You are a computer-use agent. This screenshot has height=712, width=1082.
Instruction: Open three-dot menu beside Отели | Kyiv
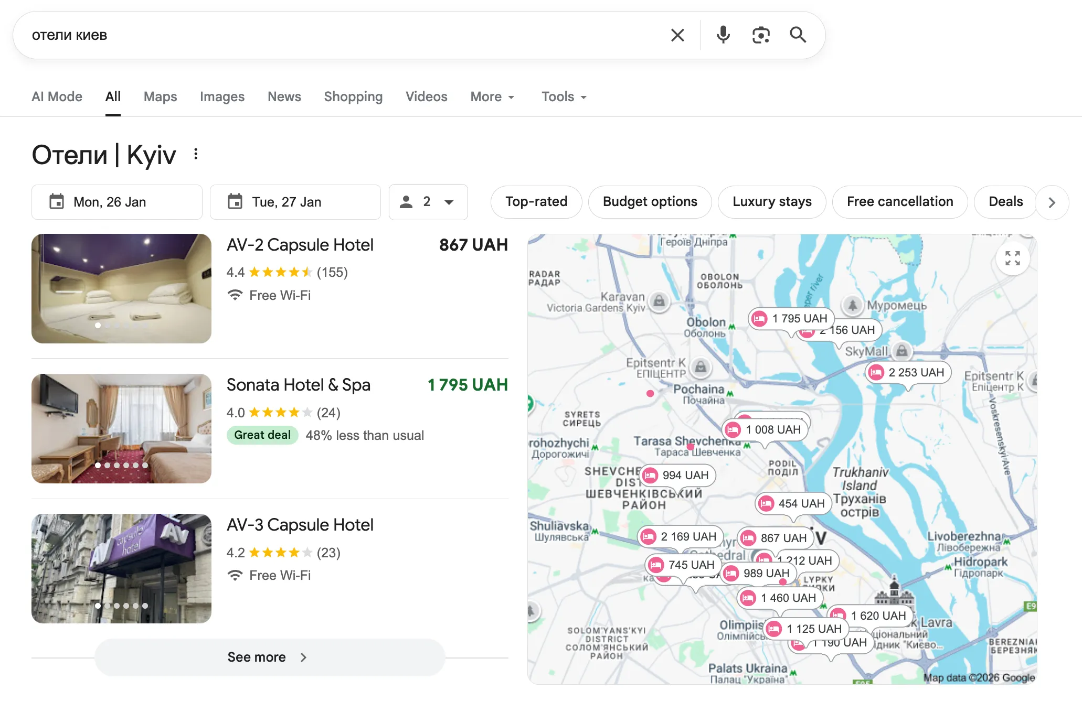click(x=196, y=154)
